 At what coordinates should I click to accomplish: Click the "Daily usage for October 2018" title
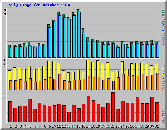tap(38, 5)
